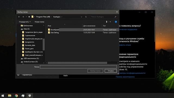Click navigation tree scroll down arrow
174x98 pixels.
43,63
